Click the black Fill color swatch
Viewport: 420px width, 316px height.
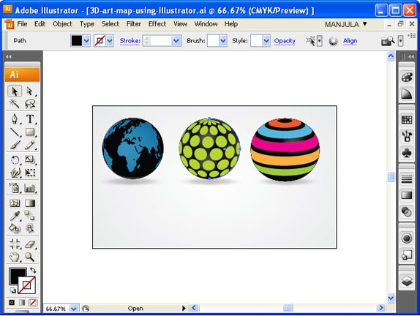[x=77, y=41]
